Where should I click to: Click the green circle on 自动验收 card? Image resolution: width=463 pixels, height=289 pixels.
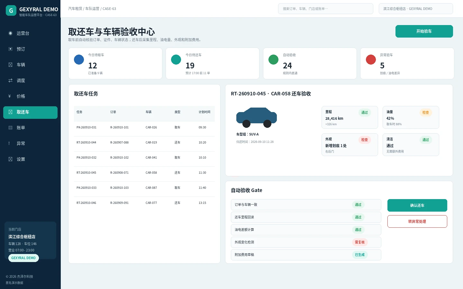[x=274, y=59]
